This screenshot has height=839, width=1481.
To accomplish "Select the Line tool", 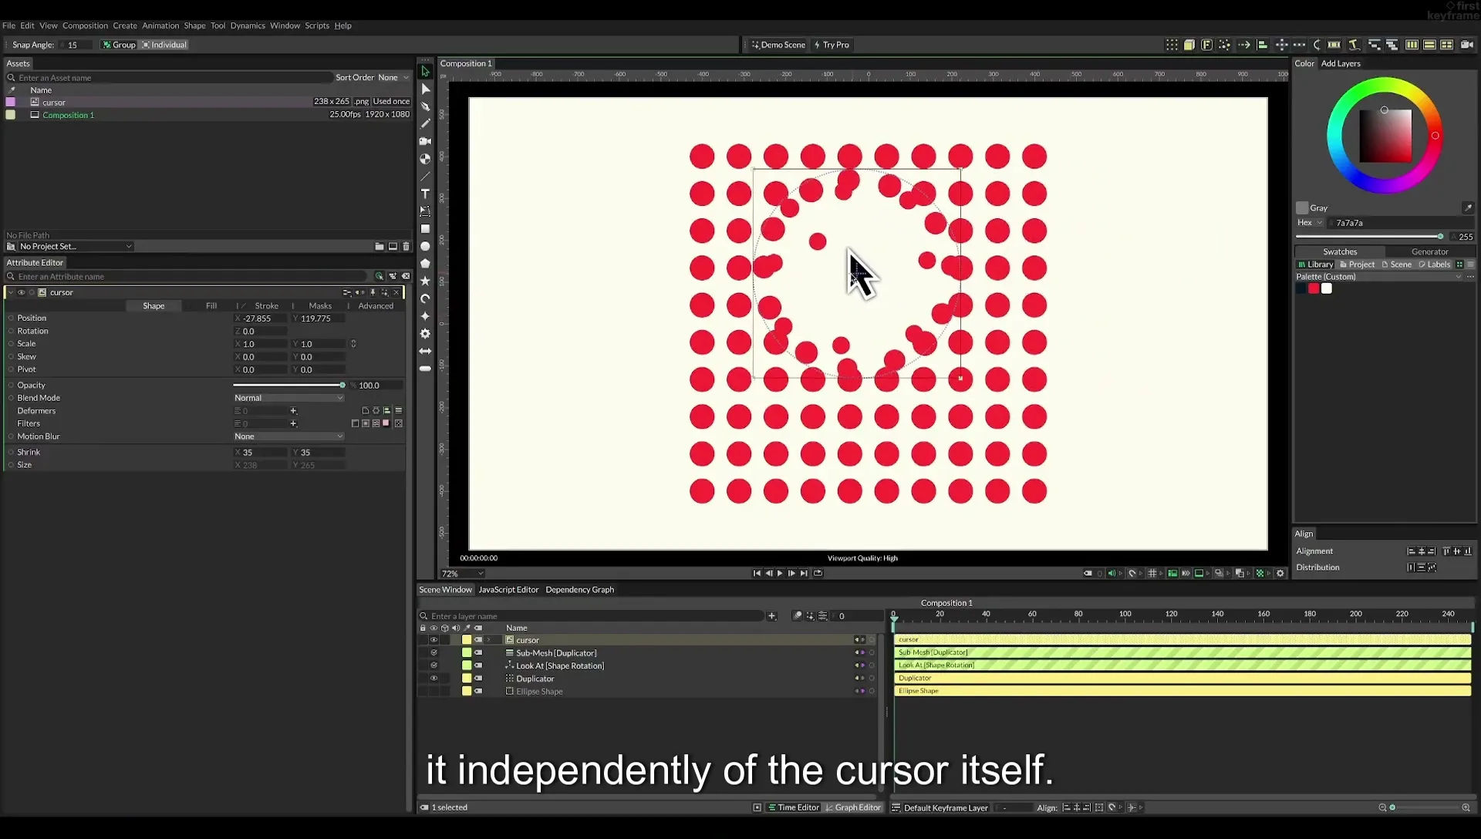I will [x=425, y=177].
